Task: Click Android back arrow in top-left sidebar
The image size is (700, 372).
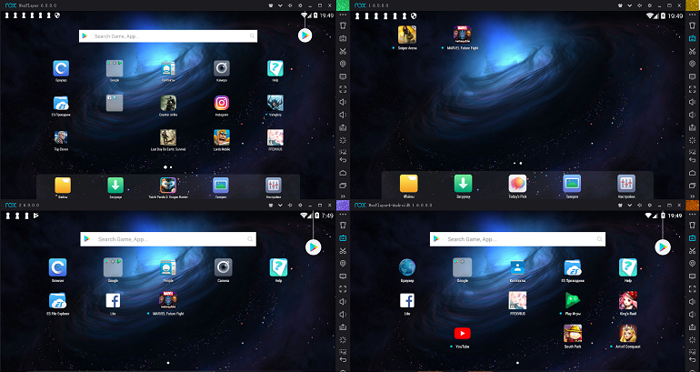Action: click(x=343, y=160)
